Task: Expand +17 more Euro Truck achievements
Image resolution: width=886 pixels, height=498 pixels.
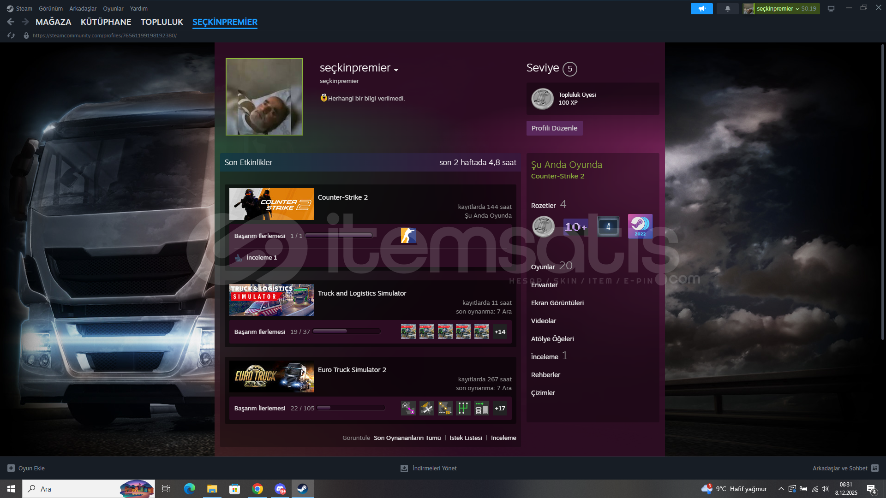Action: [x=500, y=408]
